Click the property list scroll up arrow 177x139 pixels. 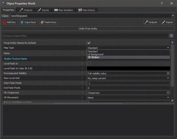pyautogui.click(x=172, y=42)
